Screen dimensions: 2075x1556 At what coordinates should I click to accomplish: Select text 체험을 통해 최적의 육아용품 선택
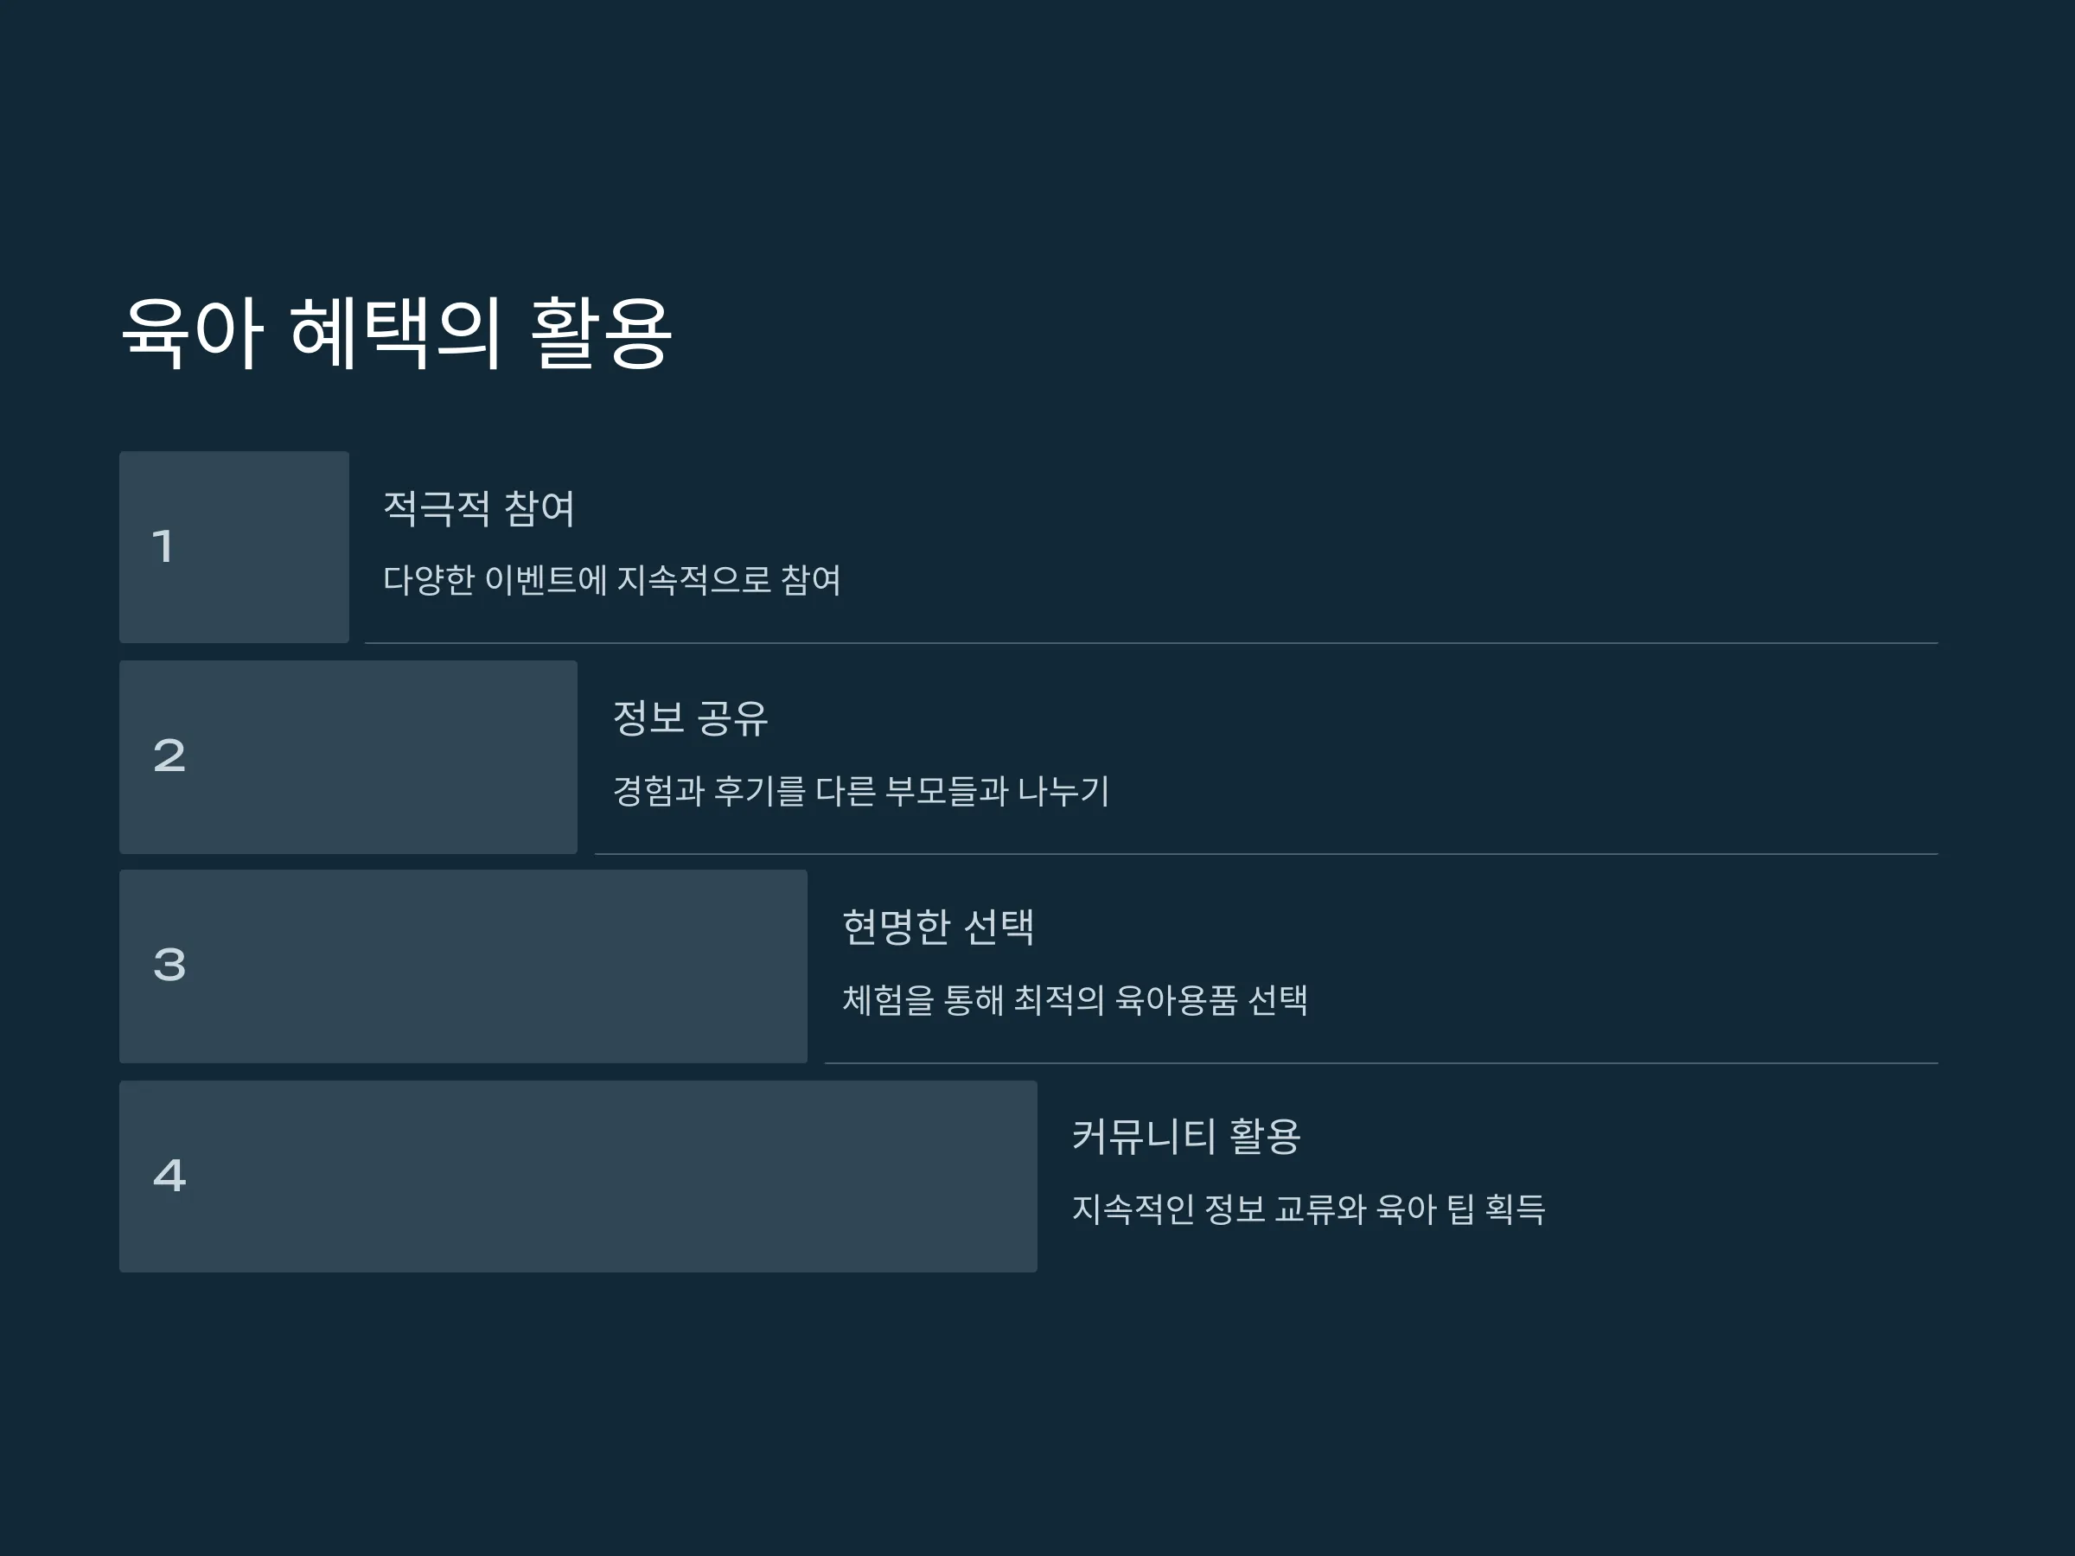(x=1075, y=1001)
